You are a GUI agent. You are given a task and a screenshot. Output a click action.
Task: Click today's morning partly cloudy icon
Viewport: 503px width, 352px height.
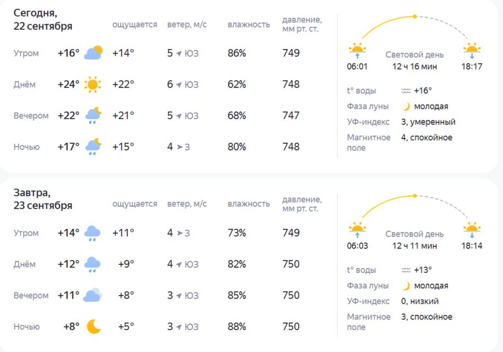click(93, 53)
